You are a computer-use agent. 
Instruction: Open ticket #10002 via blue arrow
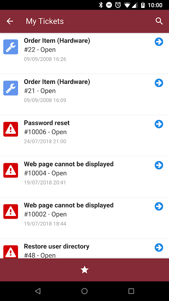tap(159, 206)
